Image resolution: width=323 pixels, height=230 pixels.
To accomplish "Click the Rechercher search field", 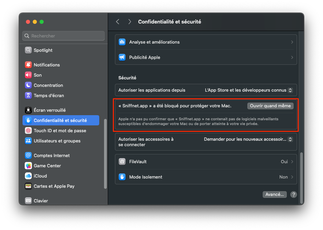I will 63,36.
